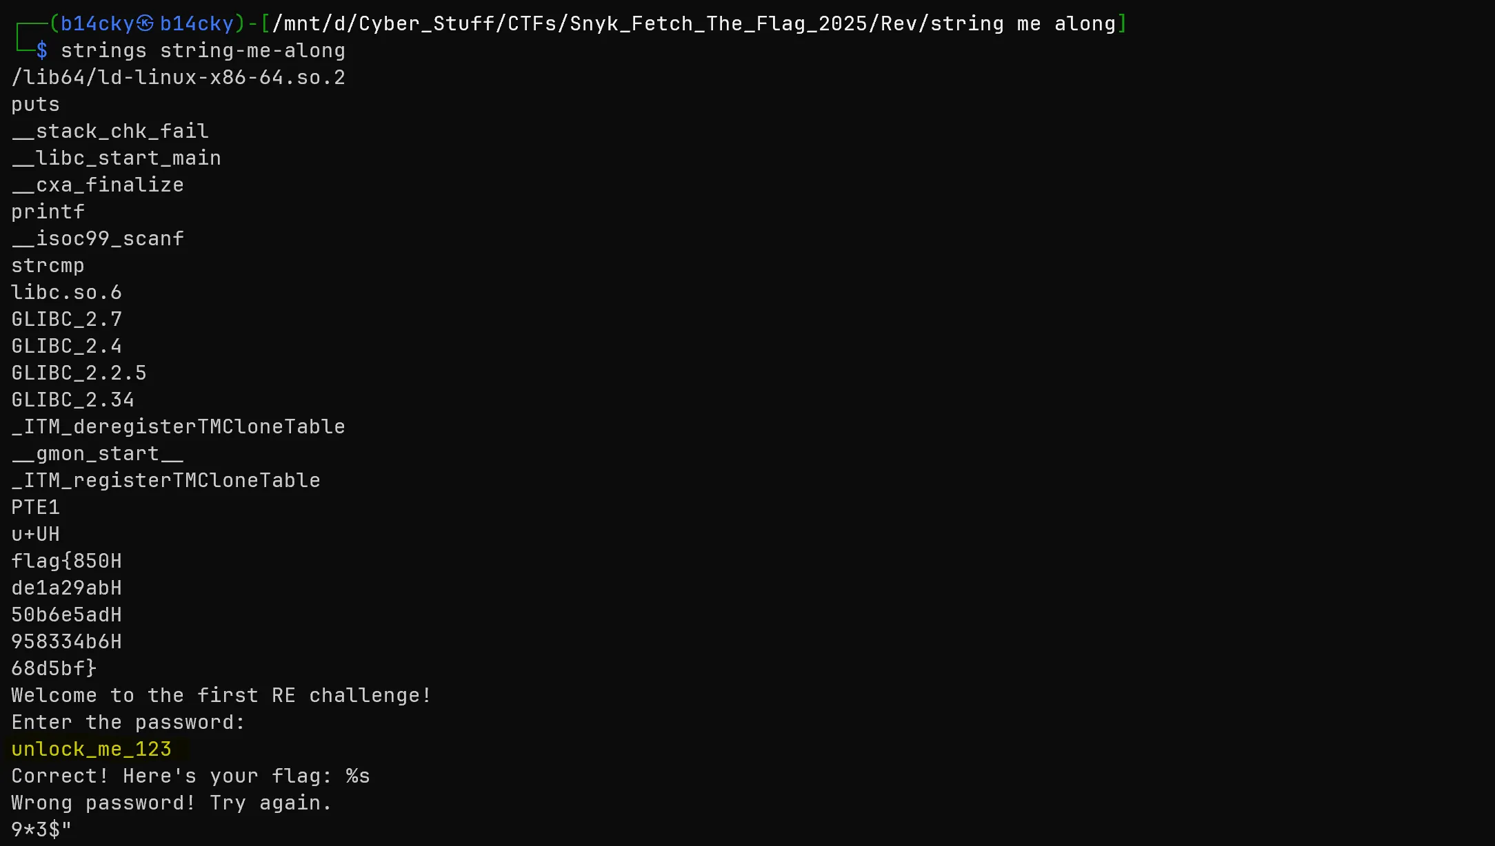The image size is (1495, 846).
Task: Click the Welcome to the first RE challenge line
Action: point(221,695)
